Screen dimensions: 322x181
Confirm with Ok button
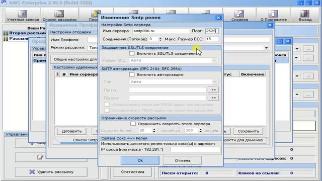(140, 160)
